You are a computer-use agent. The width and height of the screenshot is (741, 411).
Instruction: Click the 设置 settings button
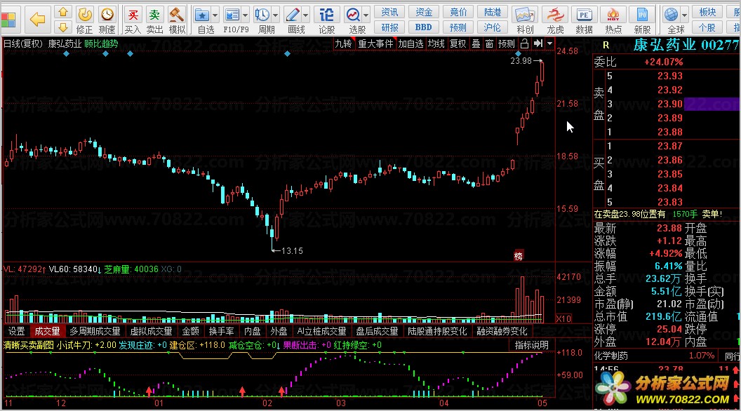[x=17, y=331]
